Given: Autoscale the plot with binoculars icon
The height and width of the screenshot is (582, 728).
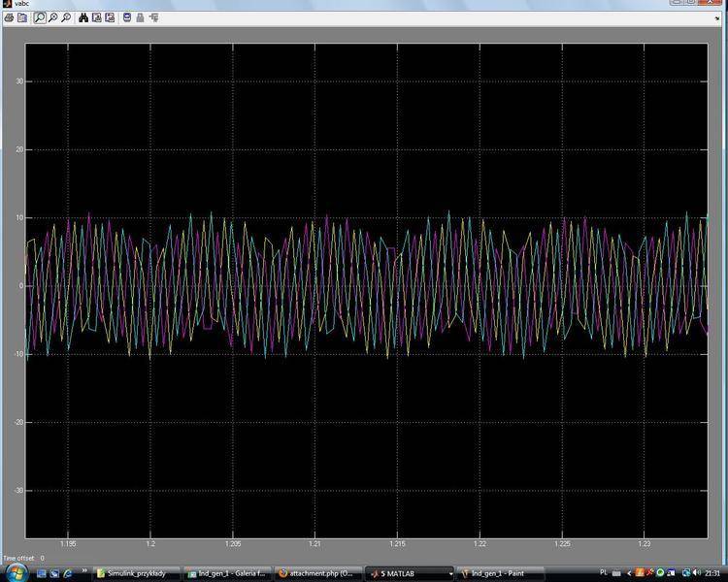Looking at the screenshot, I should coord(83,17).
